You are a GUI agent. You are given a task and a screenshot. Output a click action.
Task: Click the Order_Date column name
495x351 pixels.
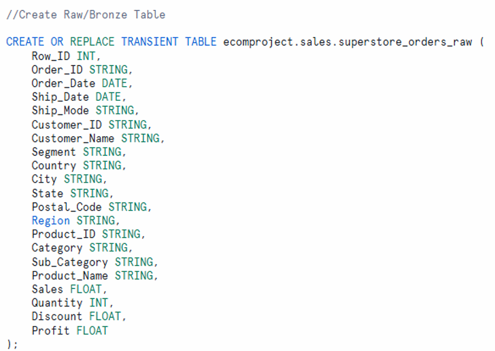tap(64, 83)
